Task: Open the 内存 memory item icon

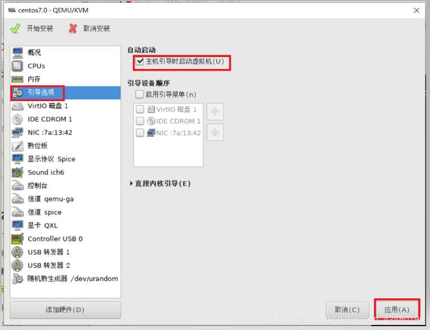Action: (x=18, y=80)
